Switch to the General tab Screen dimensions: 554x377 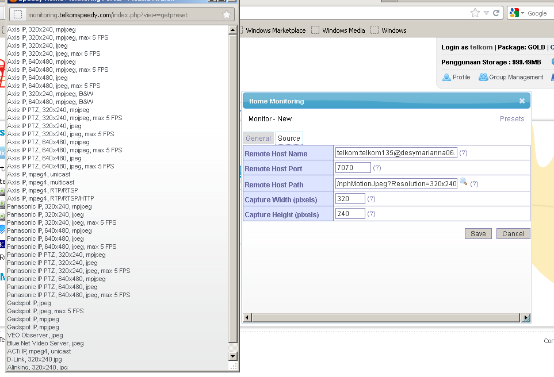coord(258,139)
